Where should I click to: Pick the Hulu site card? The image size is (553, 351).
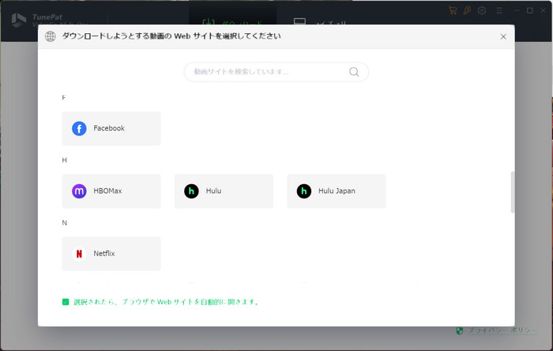224,191
